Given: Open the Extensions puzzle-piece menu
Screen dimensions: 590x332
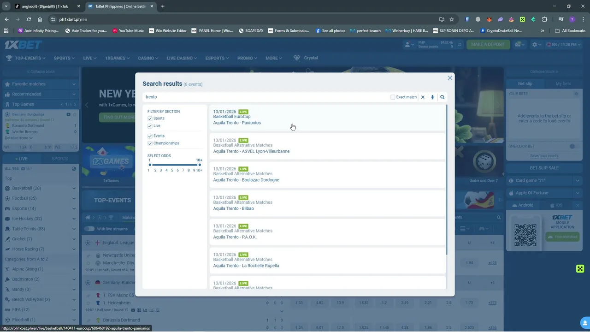Looking at the screenshot, I should 544,19.
